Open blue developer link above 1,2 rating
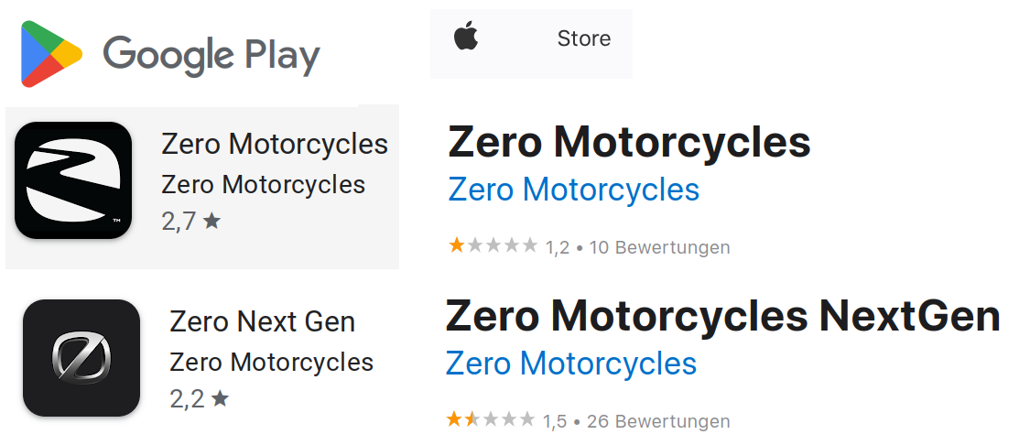 573,190
